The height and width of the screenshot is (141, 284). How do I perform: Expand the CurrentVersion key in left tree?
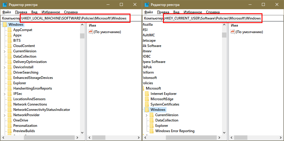point(4,51)
